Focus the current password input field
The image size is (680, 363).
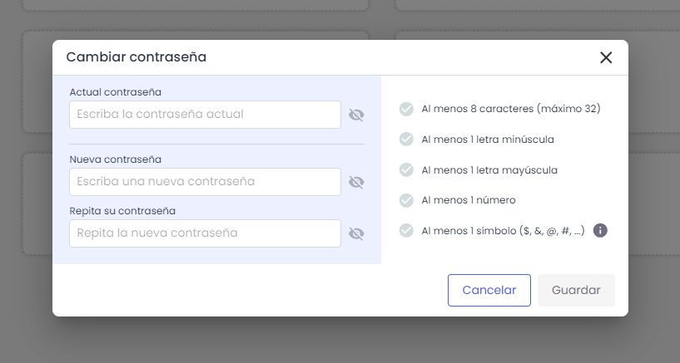pos(205,115)
